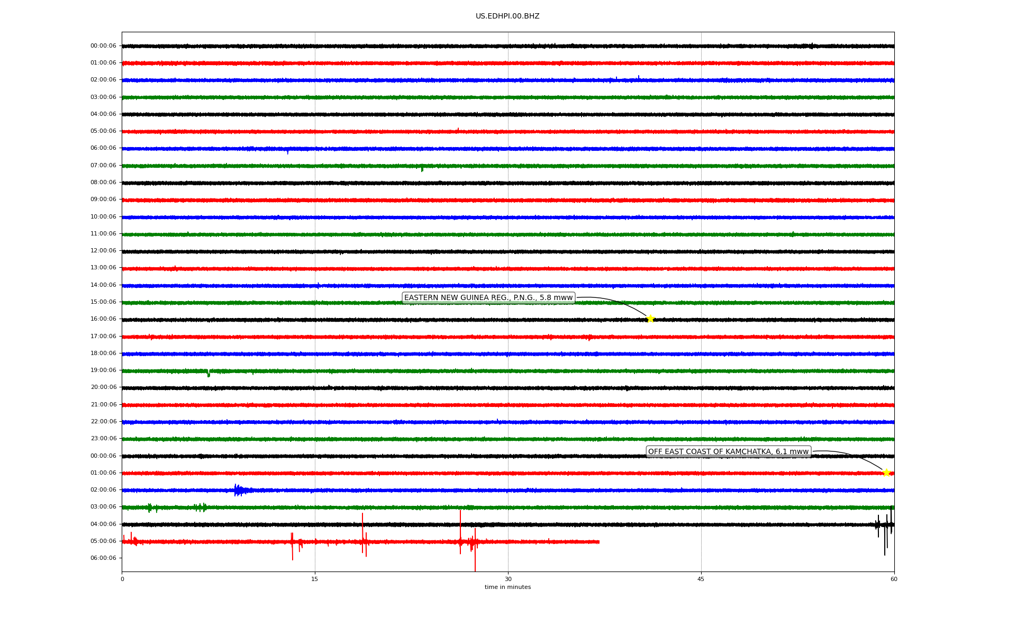Click the 17:00:06 trace time label
Screen dimensions: 1016x635
click(x=103, y=337)
